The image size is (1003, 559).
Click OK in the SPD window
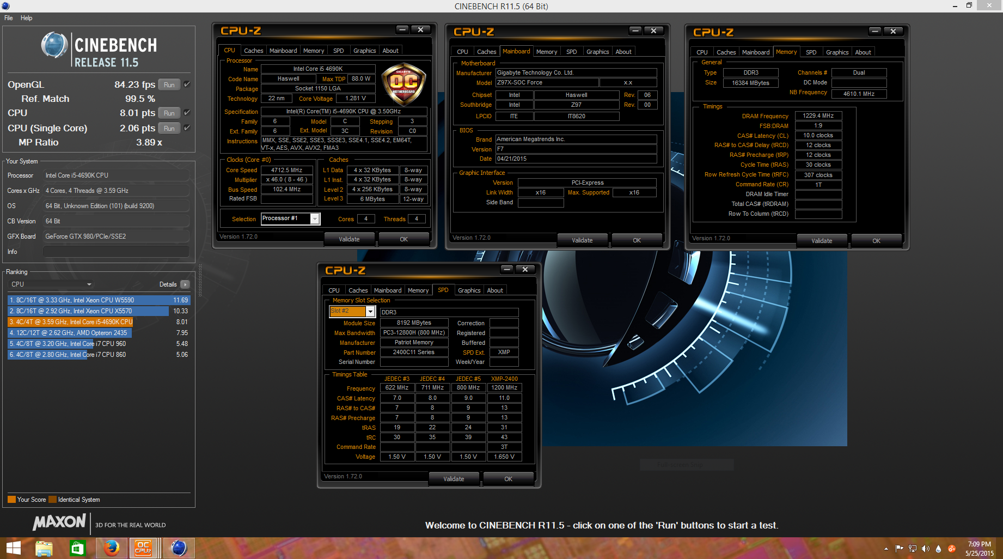click(508, 479)
